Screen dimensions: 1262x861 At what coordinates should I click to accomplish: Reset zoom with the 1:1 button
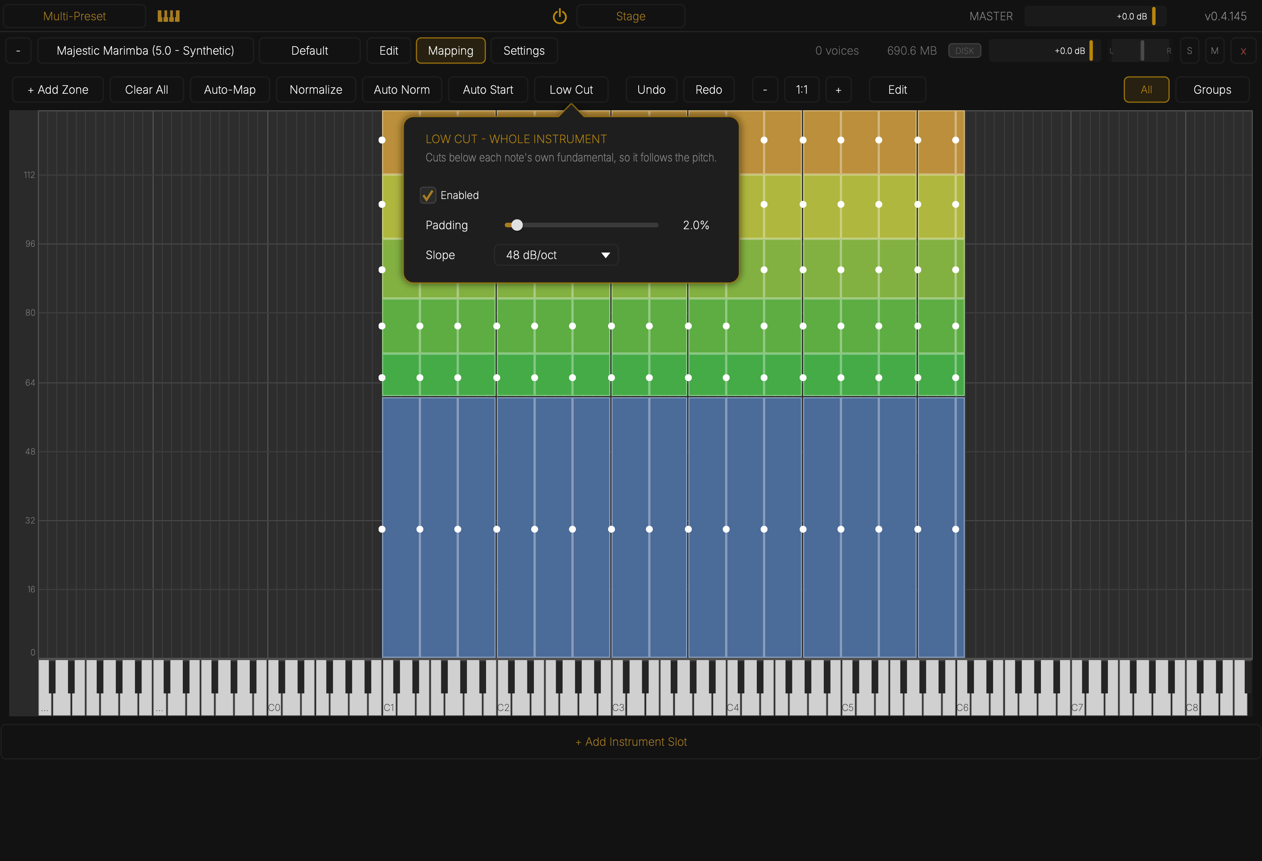click(x=802, y=90)
